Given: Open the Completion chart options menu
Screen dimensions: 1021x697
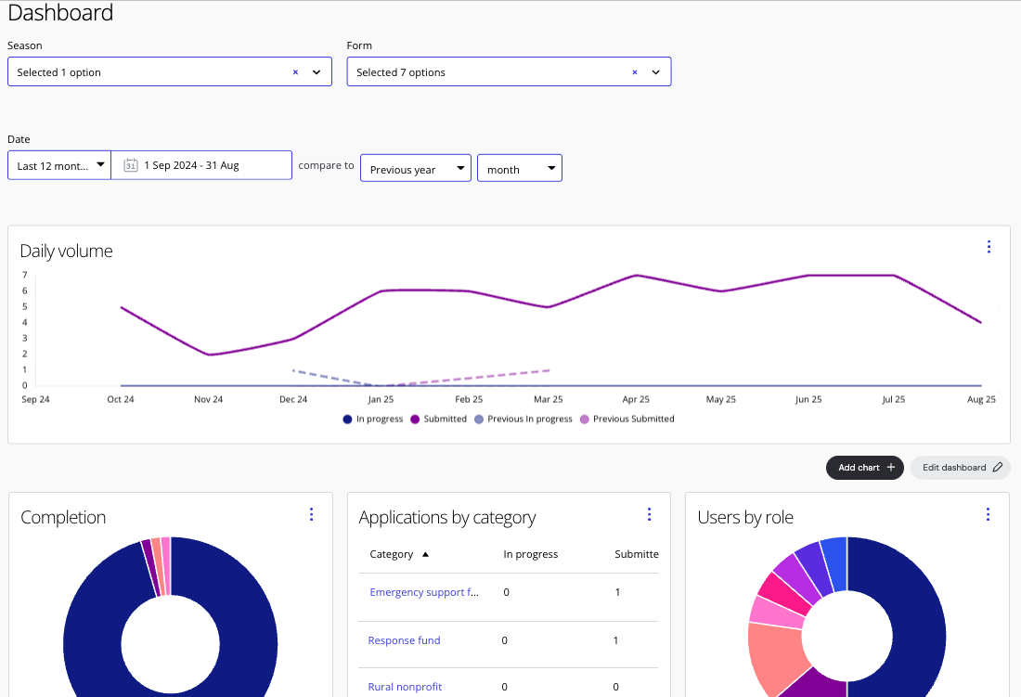Looking at the screenshot, I should [311, 513].
